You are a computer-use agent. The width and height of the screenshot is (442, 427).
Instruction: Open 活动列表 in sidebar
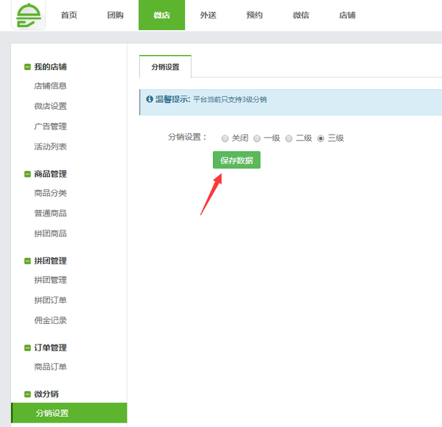[50, 147]
